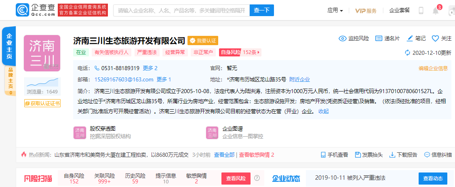Click the mobile phone icon in header
The height and width of the screenshot is (187, 455).
(421, 10)
